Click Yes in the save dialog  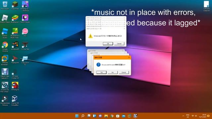pyautogui.click(x=101, y=72)
